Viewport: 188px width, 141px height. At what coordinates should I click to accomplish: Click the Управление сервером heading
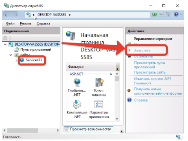[x=153, y=39]
